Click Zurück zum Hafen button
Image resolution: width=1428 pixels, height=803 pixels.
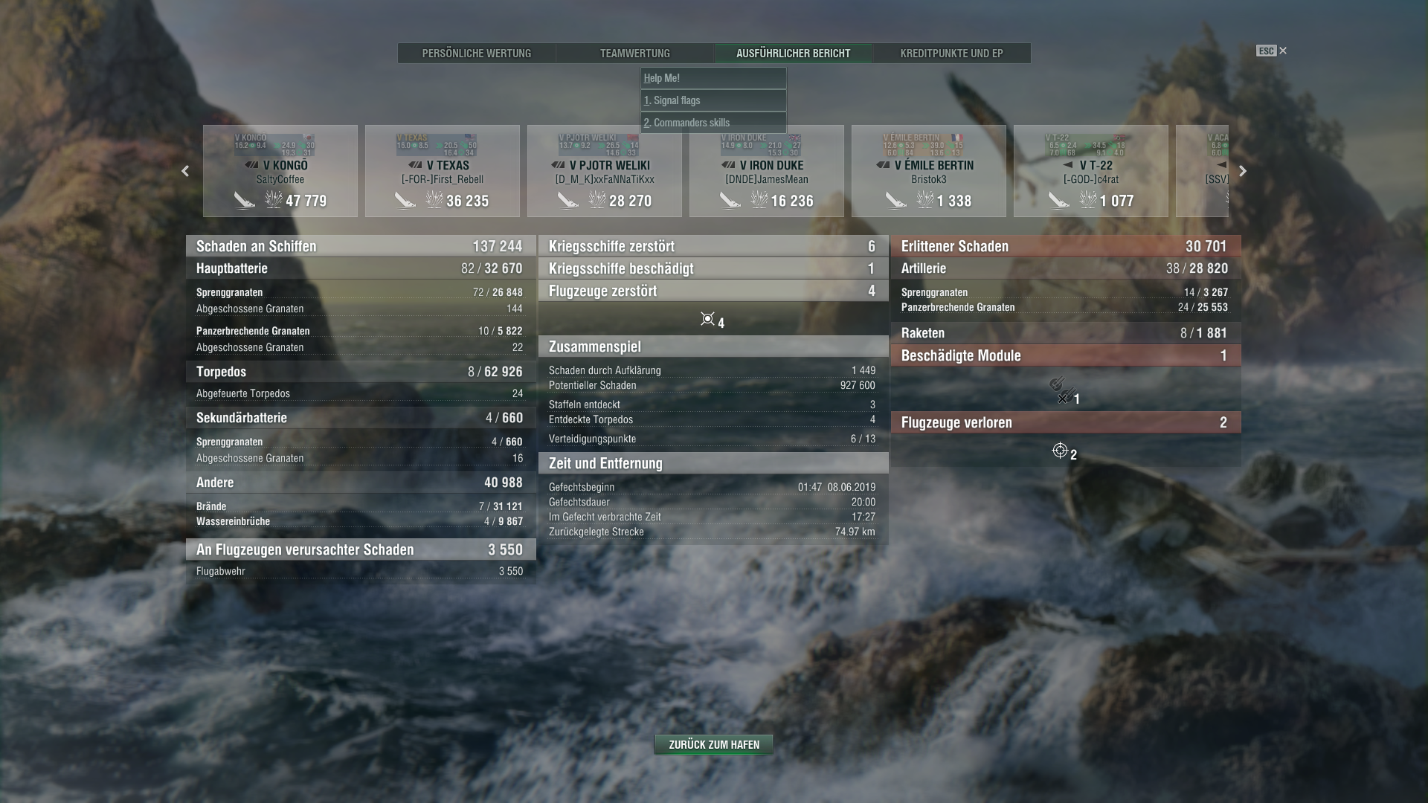[x=713, y=744]
